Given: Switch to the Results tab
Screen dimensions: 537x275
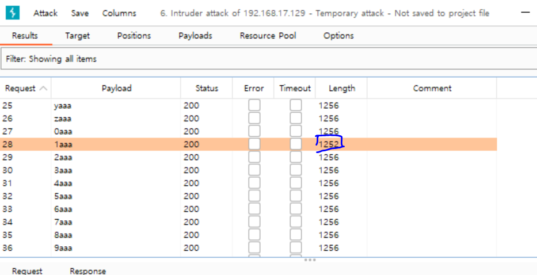Looking at the screenshot, I should pos(25,36).
